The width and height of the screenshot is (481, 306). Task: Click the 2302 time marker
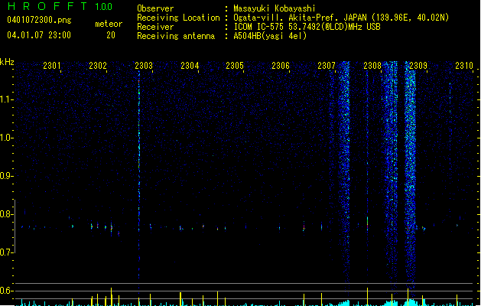(98, 66)
